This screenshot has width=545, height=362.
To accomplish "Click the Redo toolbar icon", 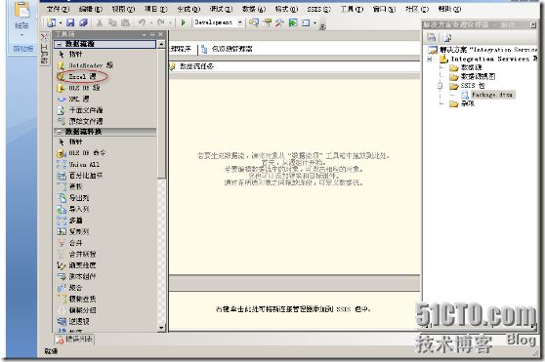I will [x=160, y=22].
